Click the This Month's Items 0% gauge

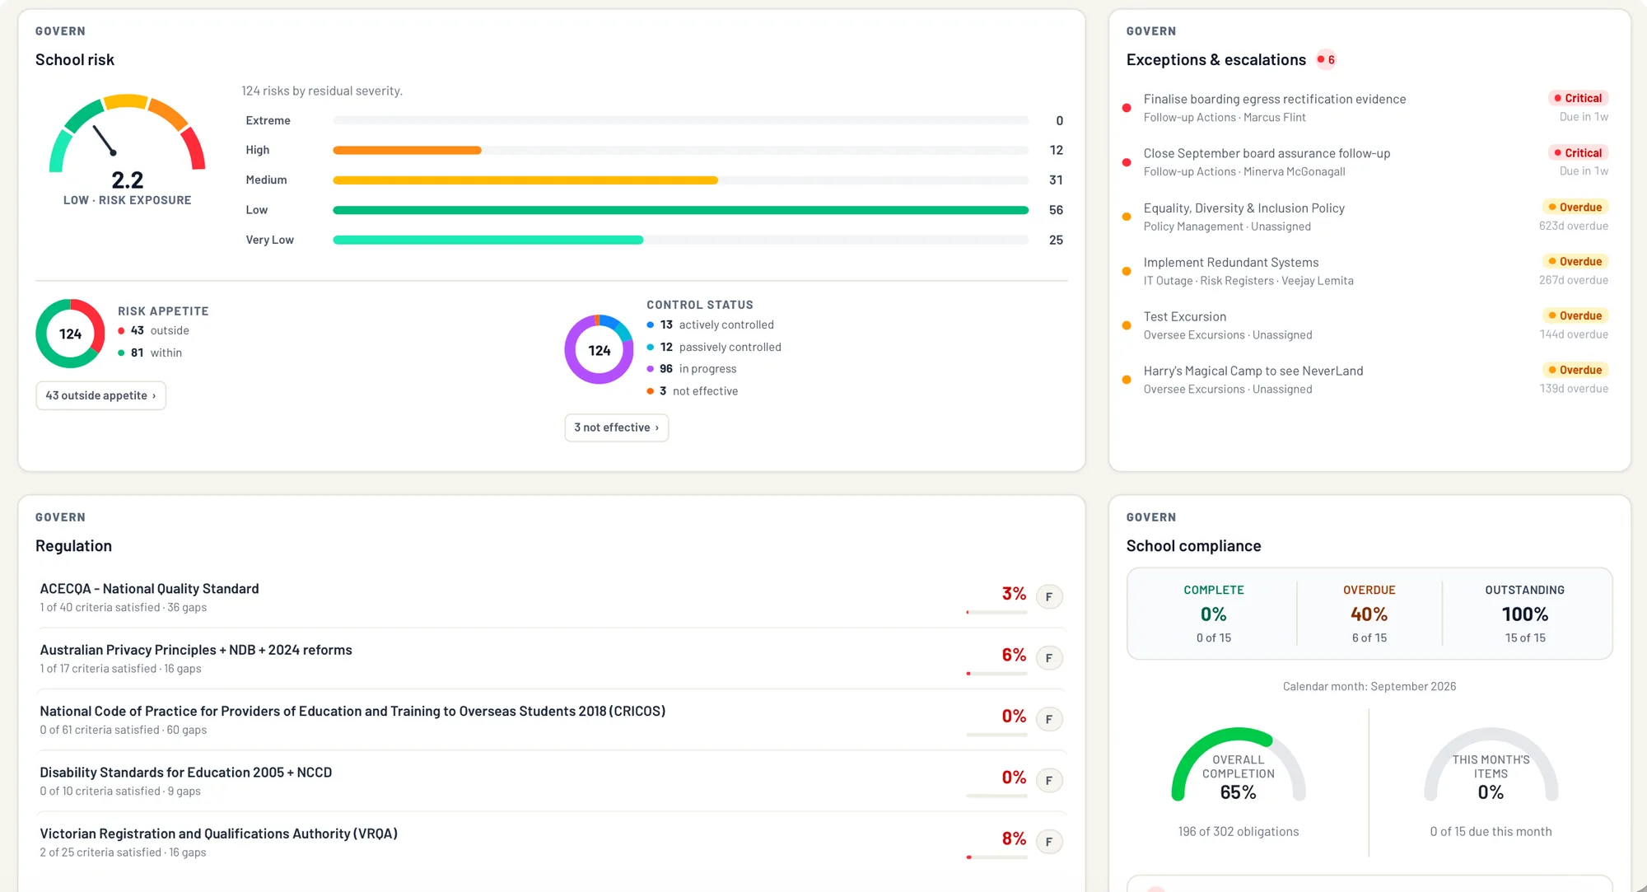[1491, 766]
